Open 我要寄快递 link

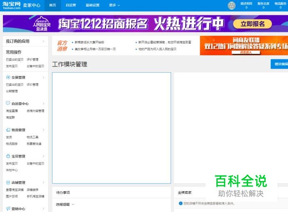[x=34, y=143]
